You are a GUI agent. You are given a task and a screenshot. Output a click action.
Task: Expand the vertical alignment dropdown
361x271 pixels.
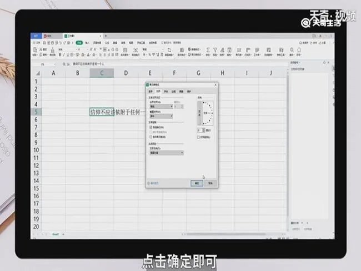click(161, 116)
